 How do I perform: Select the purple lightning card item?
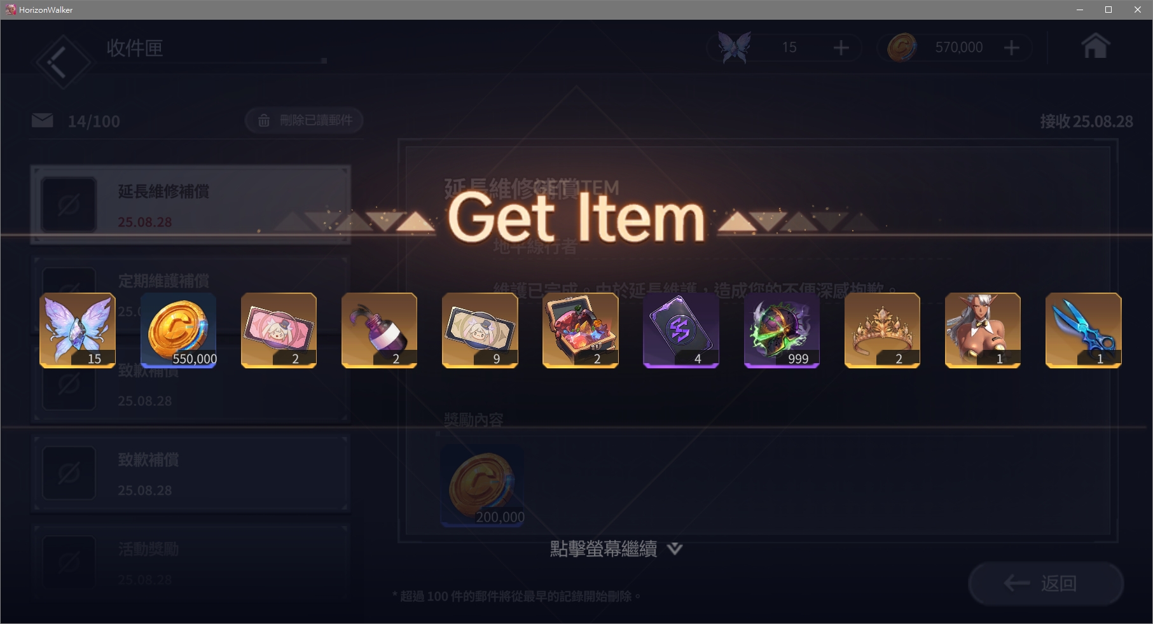coord(681,330)
